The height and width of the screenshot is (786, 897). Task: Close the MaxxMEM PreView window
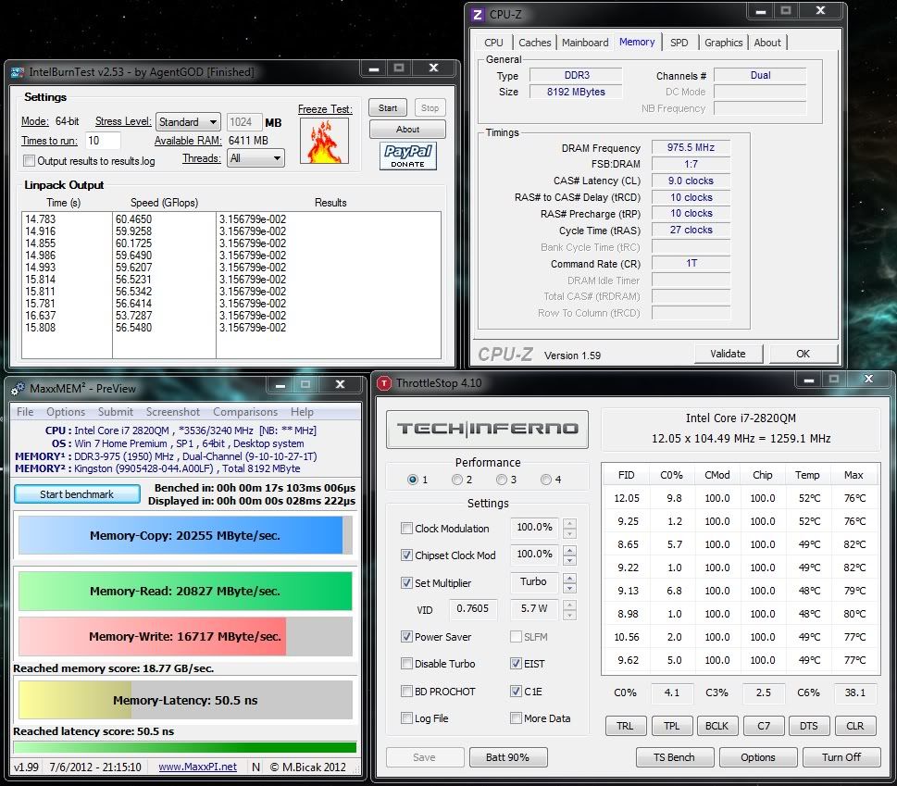(x=341, y=384)
